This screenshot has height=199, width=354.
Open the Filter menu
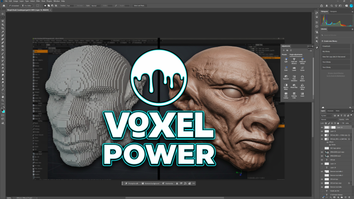click(38, 1)
